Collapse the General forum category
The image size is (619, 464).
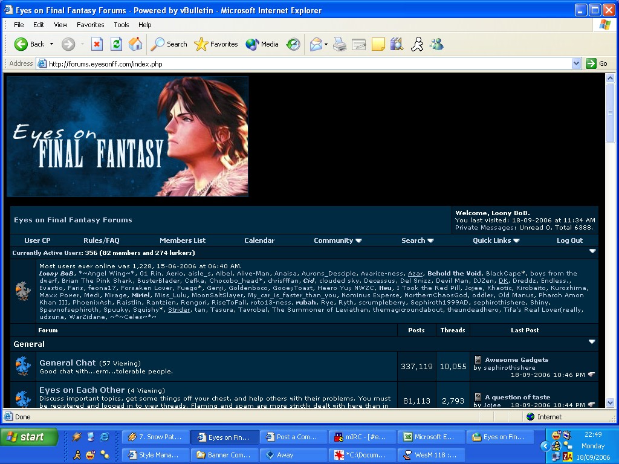(x=592, y=342)
